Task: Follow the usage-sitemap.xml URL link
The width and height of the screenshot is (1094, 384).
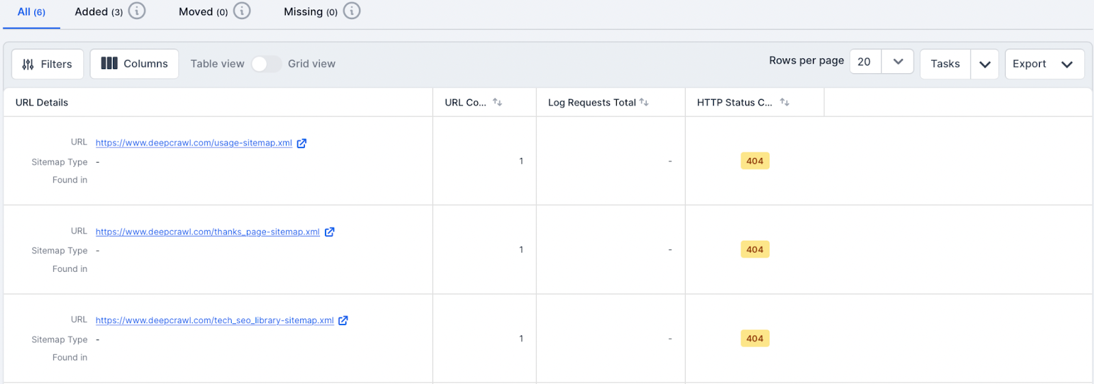Action: click(x=194, y=143)
